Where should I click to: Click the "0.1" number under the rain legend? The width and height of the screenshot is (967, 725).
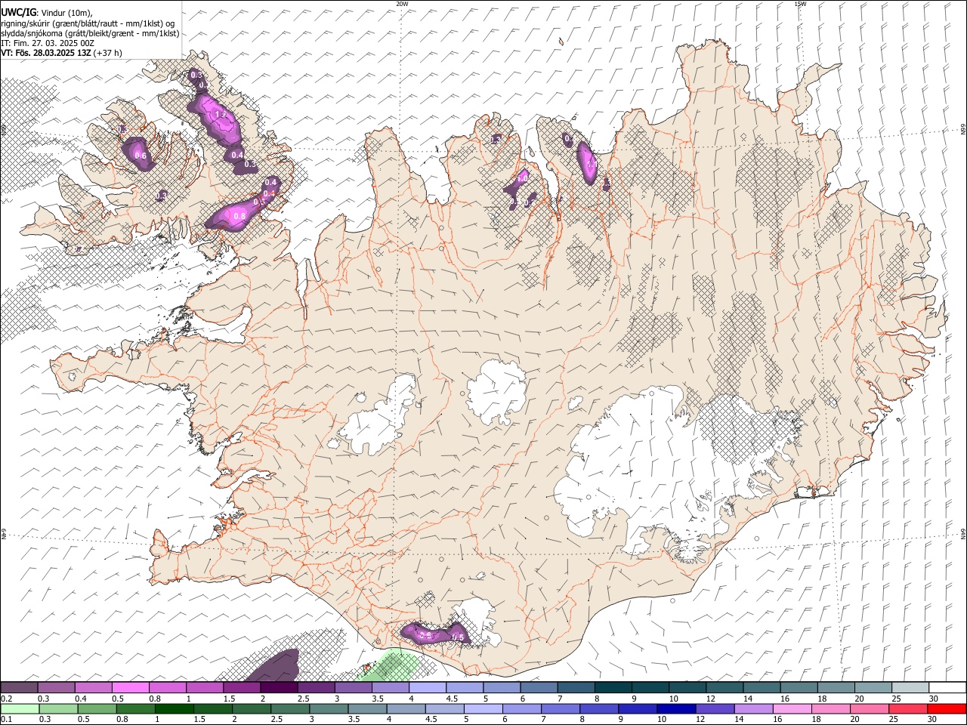pos(7,720)
